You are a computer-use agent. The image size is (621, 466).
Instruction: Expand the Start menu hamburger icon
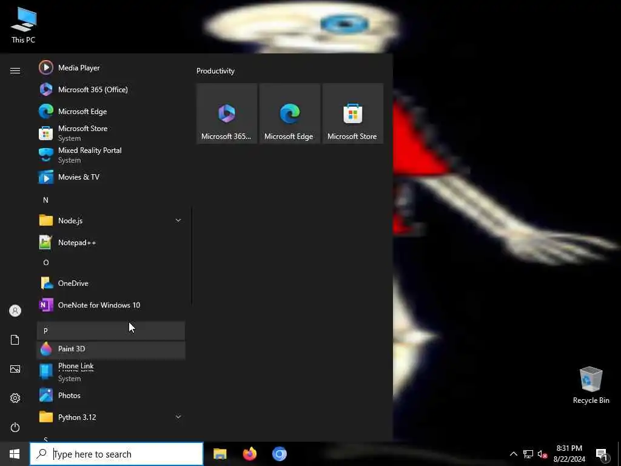tap(15, 70)
